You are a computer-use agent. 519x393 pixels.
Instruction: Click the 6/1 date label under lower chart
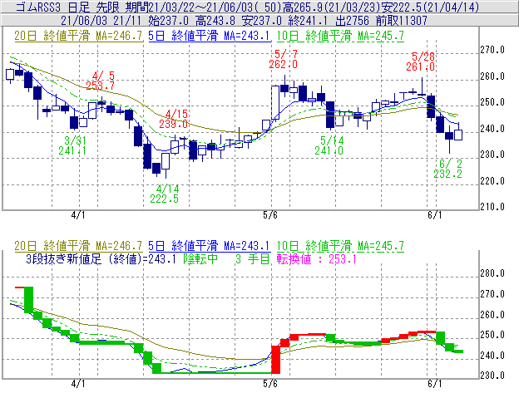435,384
